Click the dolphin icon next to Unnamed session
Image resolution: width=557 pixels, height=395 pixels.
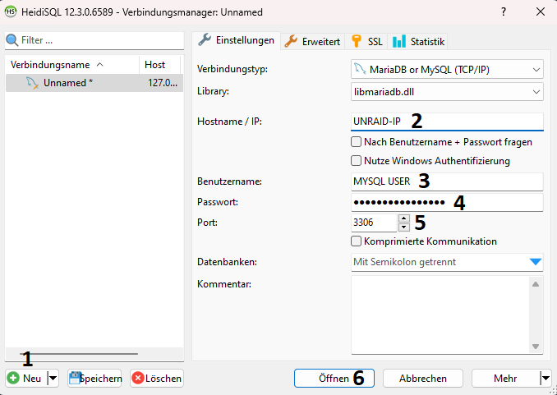pyautogui.click(x=32, y=83)
